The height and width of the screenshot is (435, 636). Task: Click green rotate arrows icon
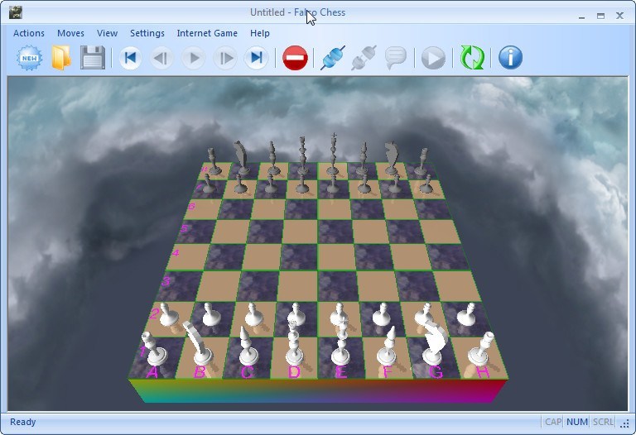[472, 58]
